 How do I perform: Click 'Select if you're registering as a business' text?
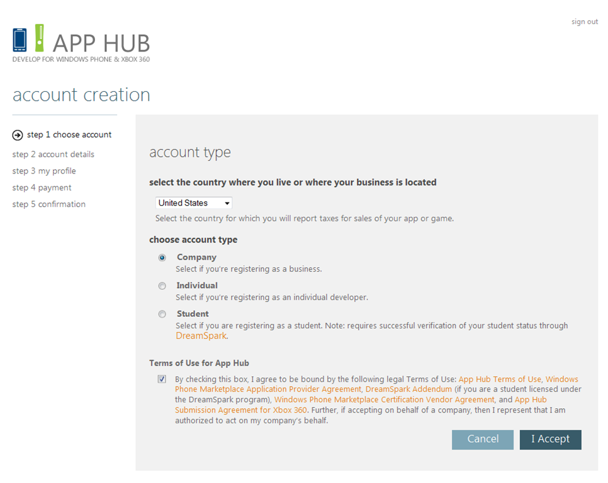click(249, 269)
